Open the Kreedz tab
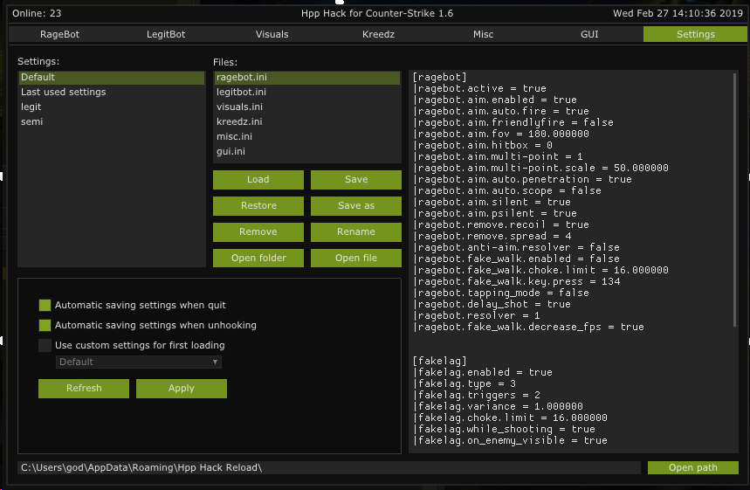 [378, 34]
